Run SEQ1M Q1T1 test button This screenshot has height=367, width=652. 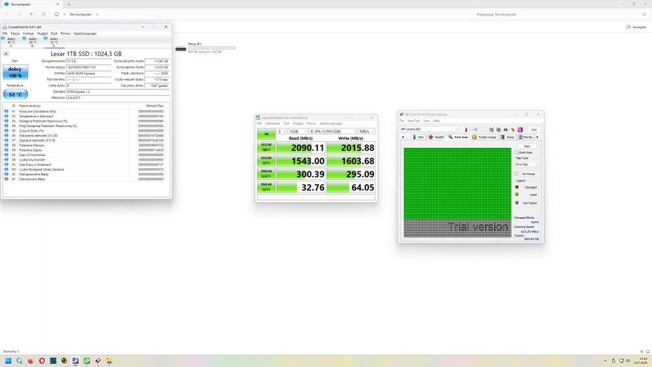266,160
